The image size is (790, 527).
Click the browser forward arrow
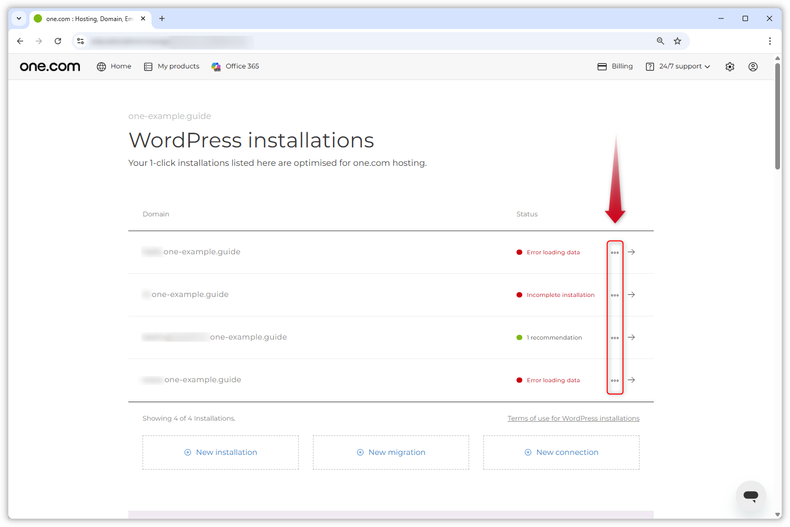39,41
